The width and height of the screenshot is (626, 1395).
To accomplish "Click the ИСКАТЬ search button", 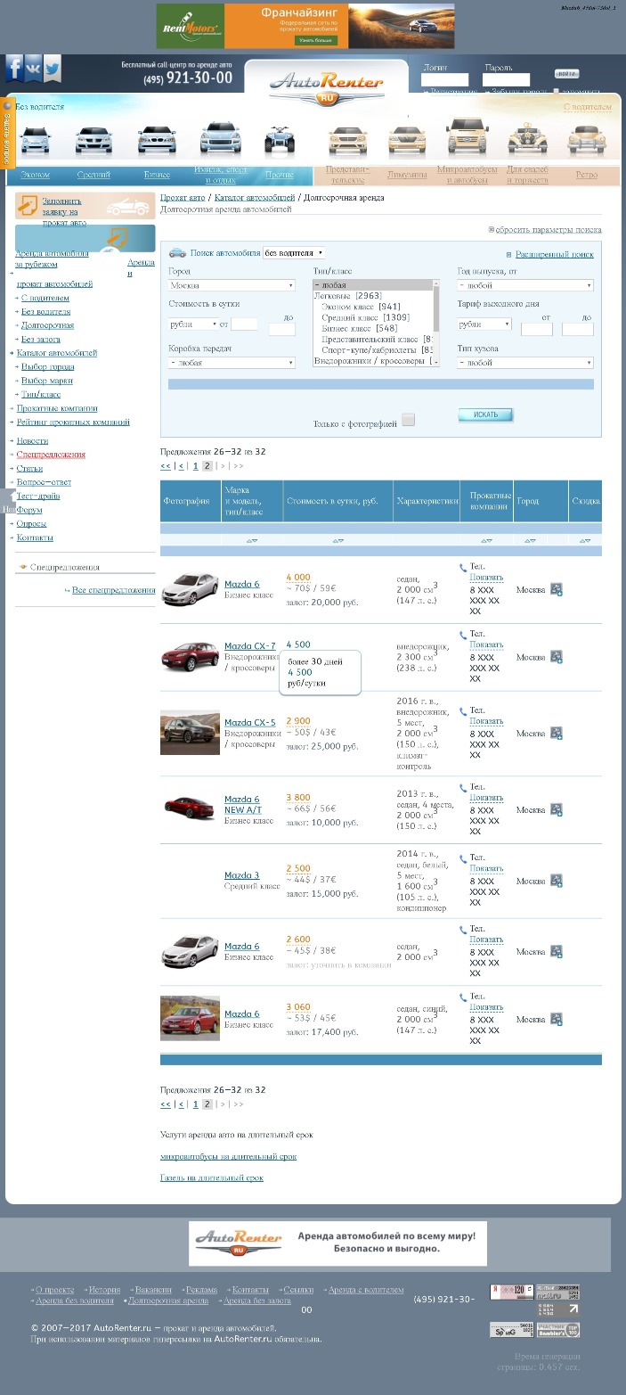I will [486, 415].
